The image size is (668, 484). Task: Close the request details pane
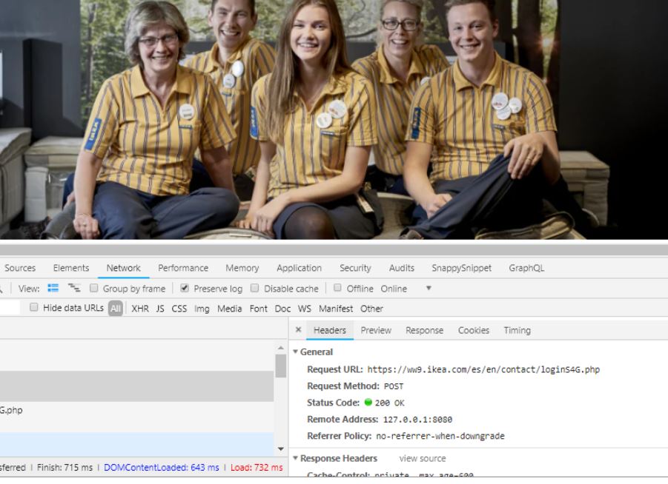298,330
